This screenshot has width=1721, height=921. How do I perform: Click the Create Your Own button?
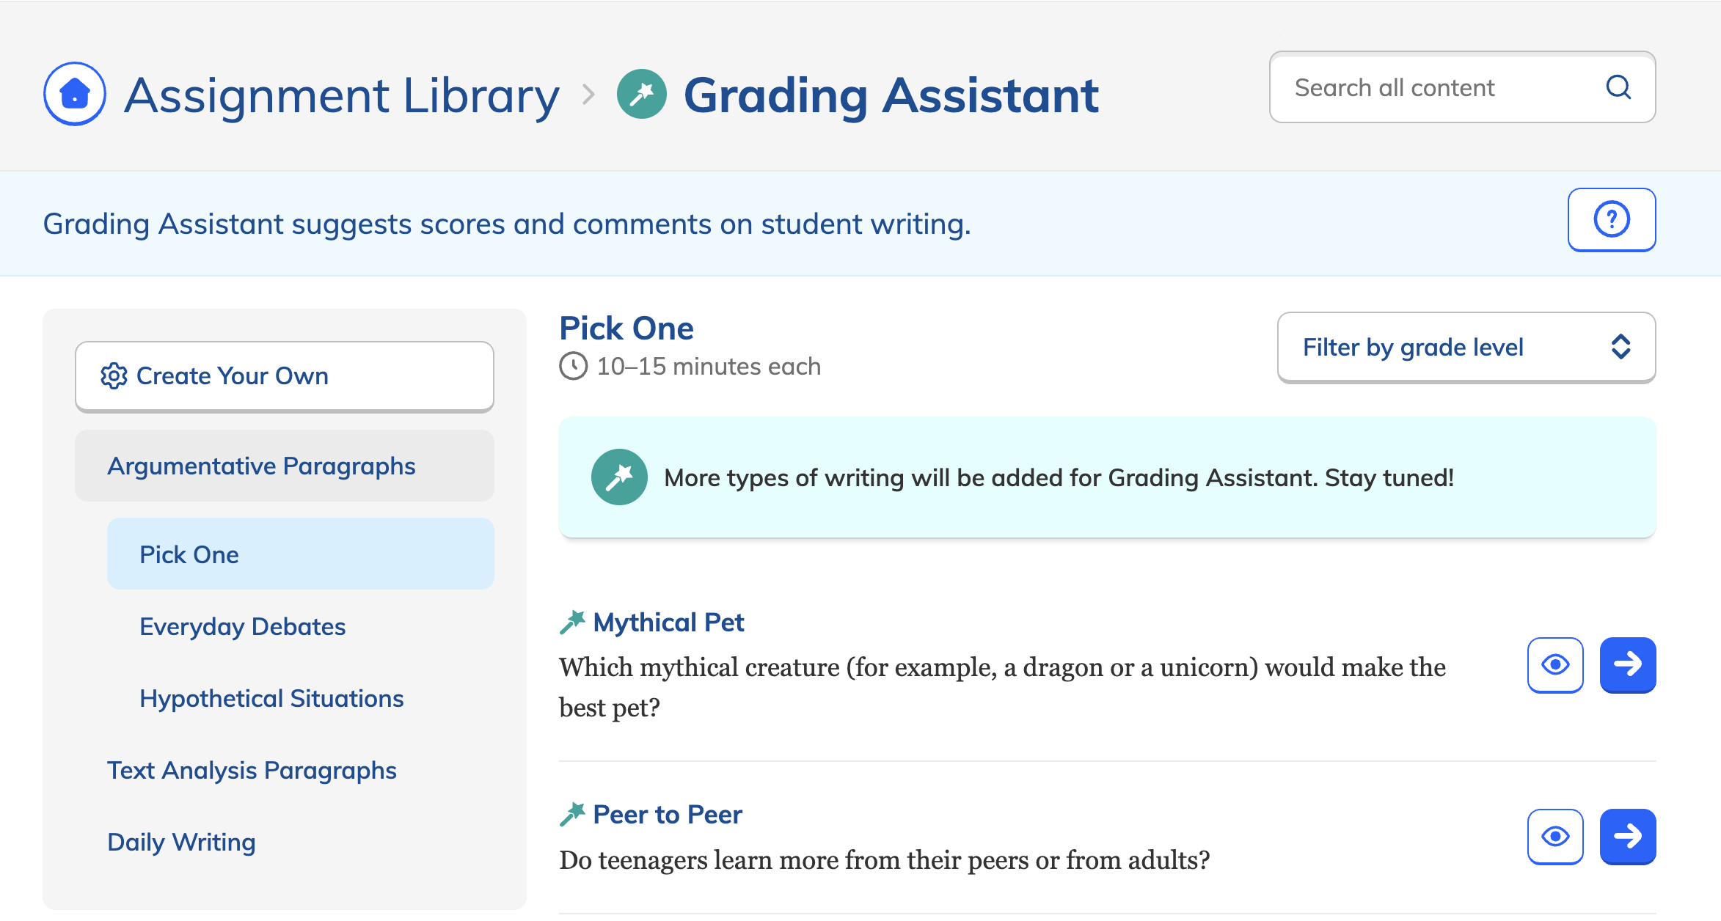[x=285, y=375]
